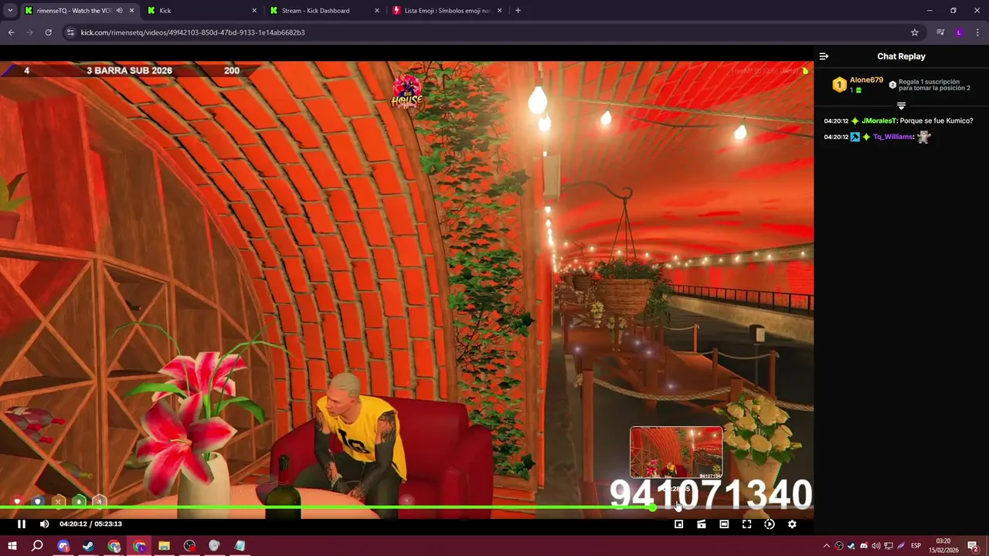The width and height of the screenshot is (989, 556).
Task: Open video player settings gear
Action: [792, 524]
